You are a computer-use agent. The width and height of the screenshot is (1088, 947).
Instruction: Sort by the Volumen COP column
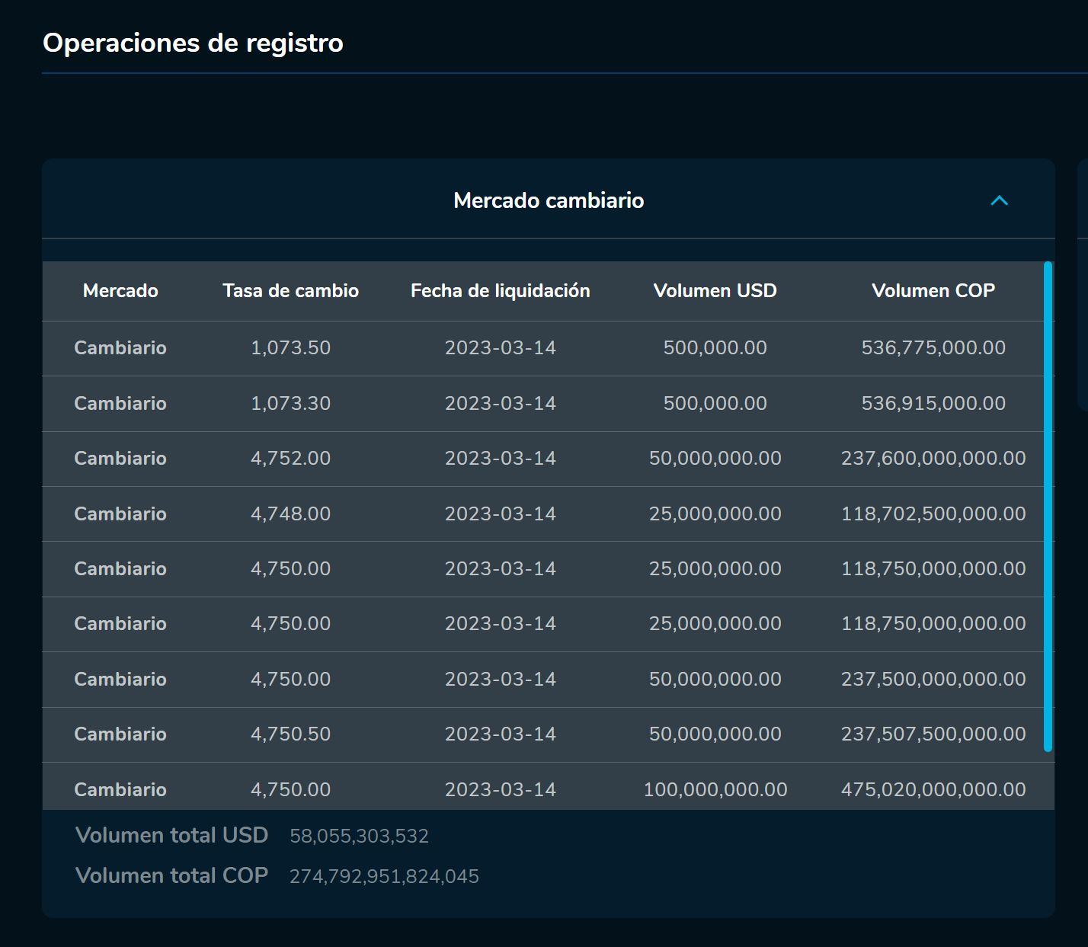click(x=934, y=290)
